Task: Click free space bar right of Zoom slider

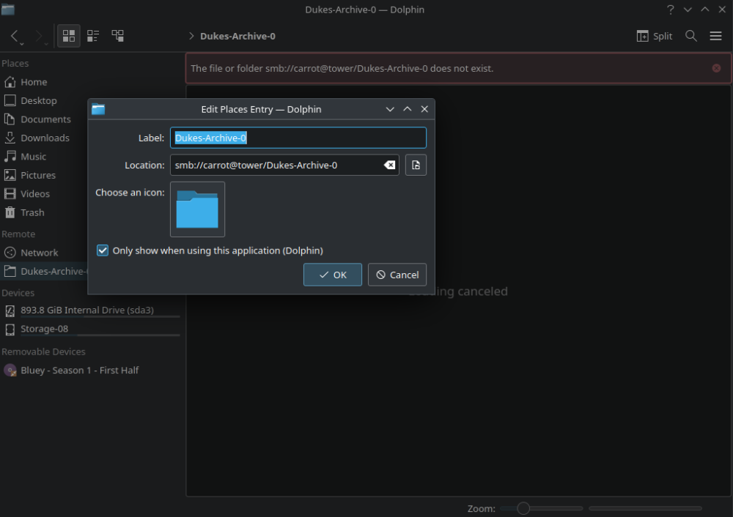Action: pyautogui.click(x=646, y=508)
